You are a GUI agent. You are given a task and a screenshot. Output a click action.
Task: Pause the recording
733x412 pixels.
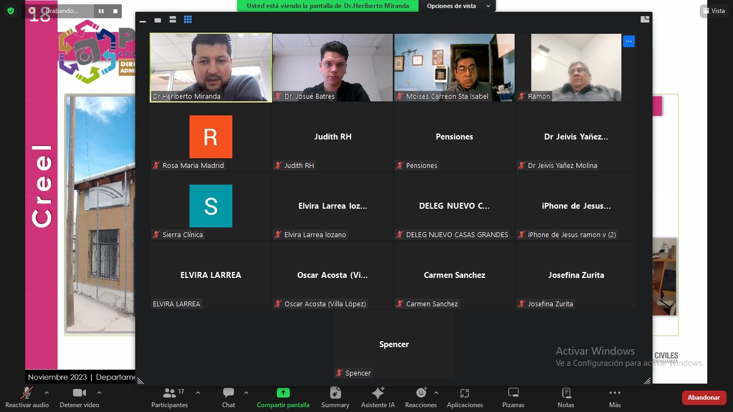click(101, 11)
